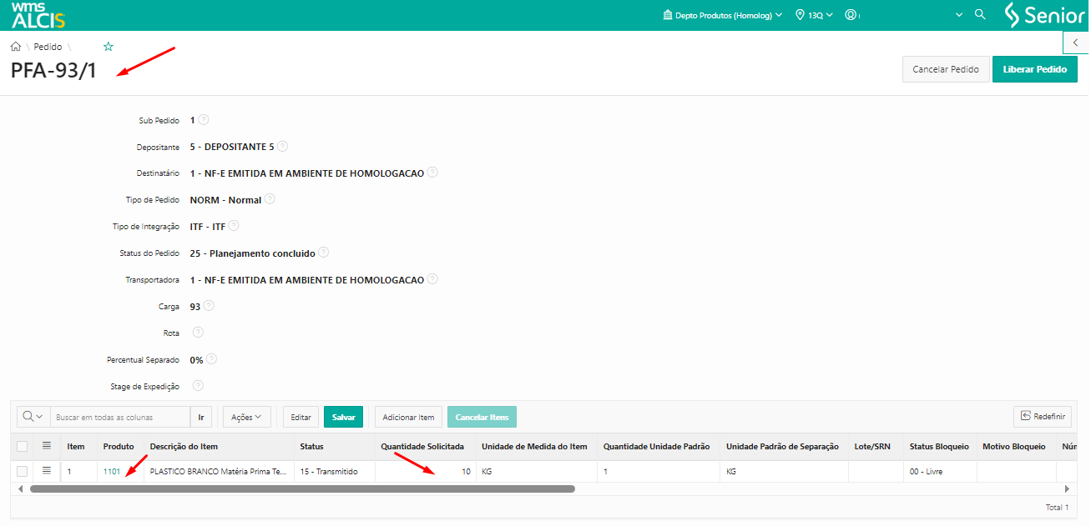Click the 15 - Transmitido status cell
The width and height of the screenshot is (1091, 526).
pos(335,472)
